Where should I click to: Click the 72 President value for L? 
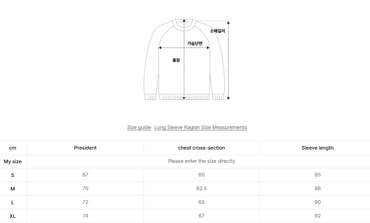coord(85,202)
